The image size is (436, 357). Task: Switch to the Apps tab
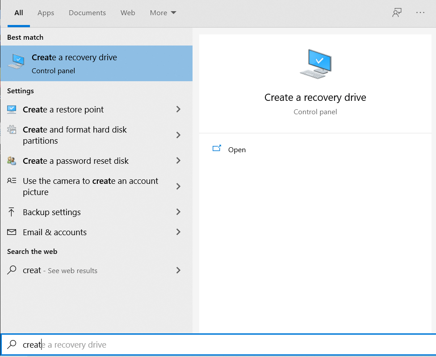[46, 13]
